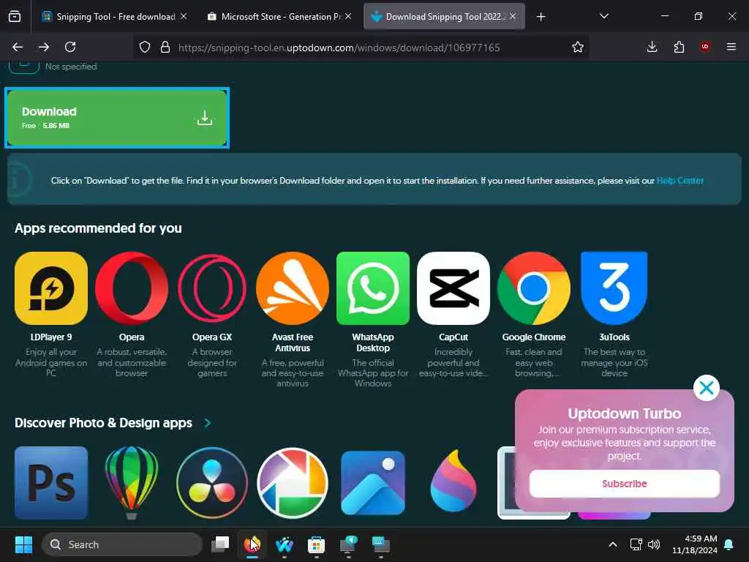This screenshot has width=749, height=562.
Task: Open the Help Center link
Action: (680, 181)
